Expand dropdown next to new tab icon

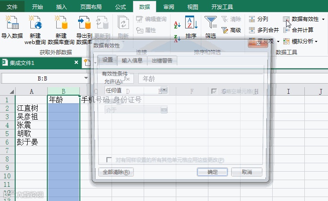tap(95, 63)
